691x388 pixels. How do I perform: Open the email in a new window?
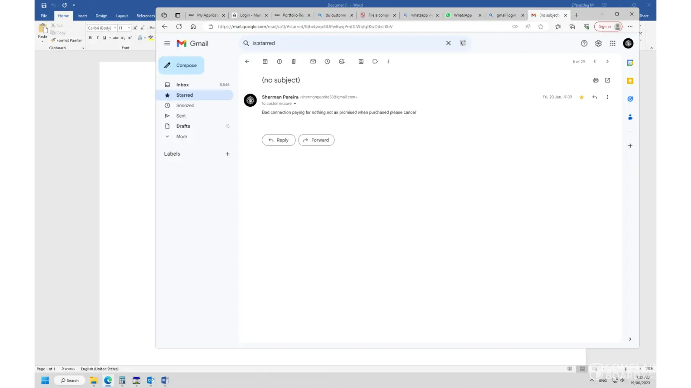(x=607, y=80)
